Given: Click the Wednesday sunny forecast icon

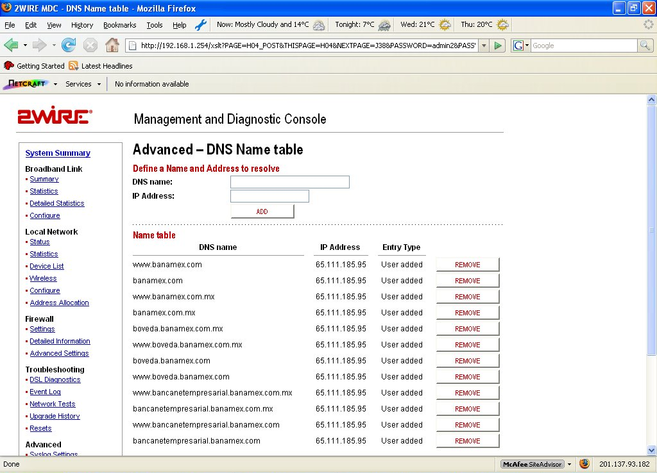Looking at the screenshot, I should tap(445, 25).
